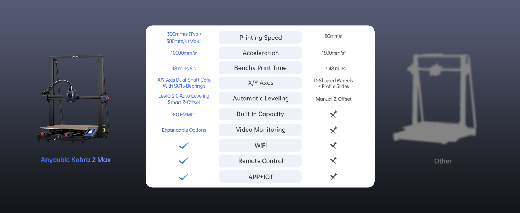The image size is (520, 213).
Task: Select the Automatic Leveling label
Action: [x=260, y=98]
